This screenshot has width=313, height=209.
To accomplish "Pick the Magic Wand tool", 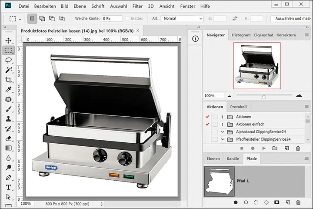I will pyautogui.click(x=8, y=70).
